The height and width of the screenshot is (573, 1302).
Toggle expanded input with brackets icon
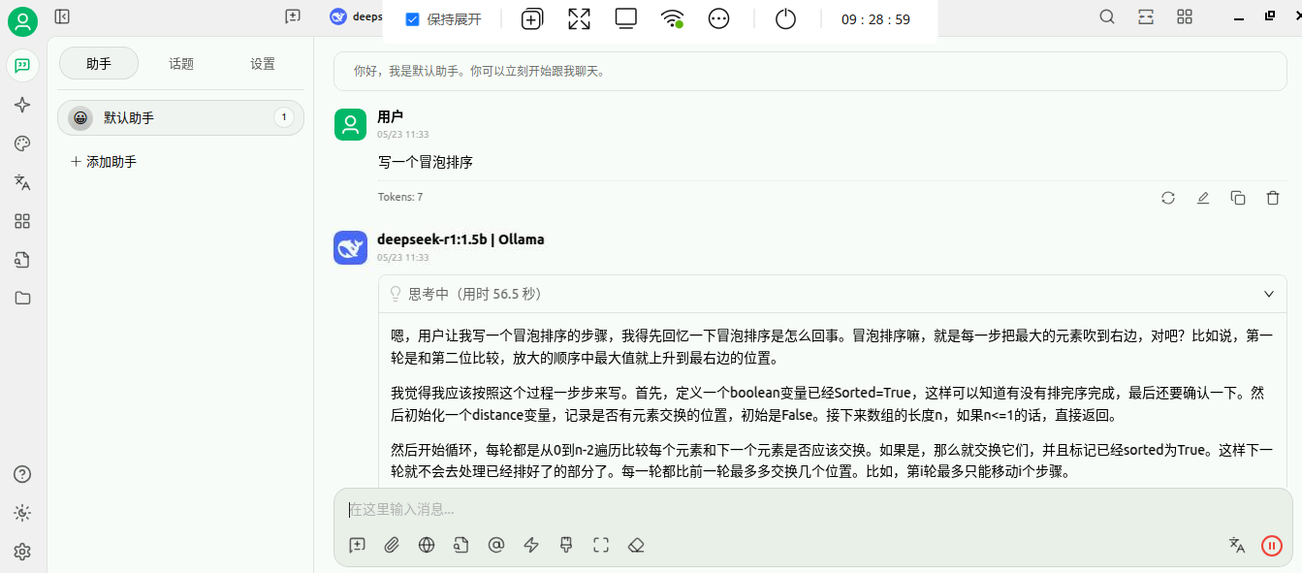[600, 545]
